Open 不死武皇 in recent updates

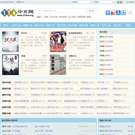tap(16, 131)
